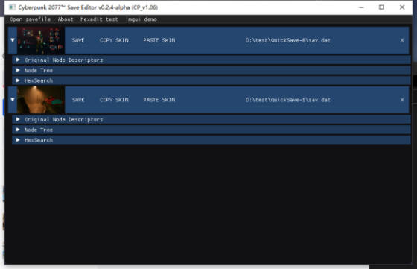Select the QuickSave-0 screenshot thumbnail
The height and width of the screenshot is (269, 417).
click(41, 40)
